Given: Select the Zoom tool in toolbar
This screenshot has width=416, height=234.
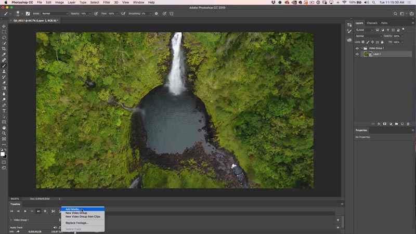Looking at the screenshot, I should (x=4, y=134).
